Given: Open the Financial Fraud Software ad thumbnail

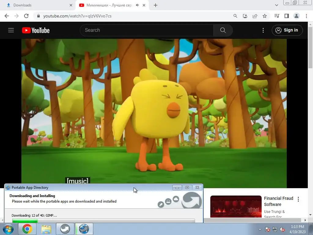Looking at the screenshot, I should [x=236, y=207].
